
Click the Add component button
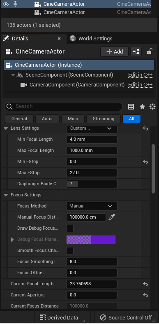(115, 51)
